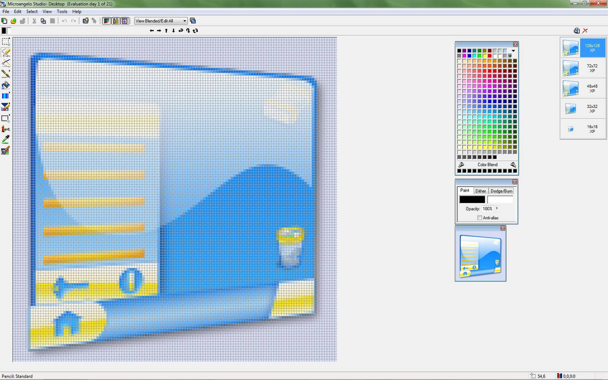
Task: Enable the Anti-alias checkbox
Action: tap(480, 218)
